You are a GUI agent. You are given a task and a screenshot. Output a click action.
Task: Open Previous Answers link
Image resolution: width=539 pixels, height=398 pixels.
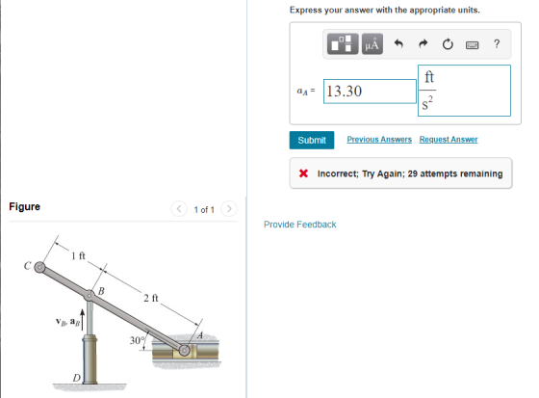tap(379, 140)
